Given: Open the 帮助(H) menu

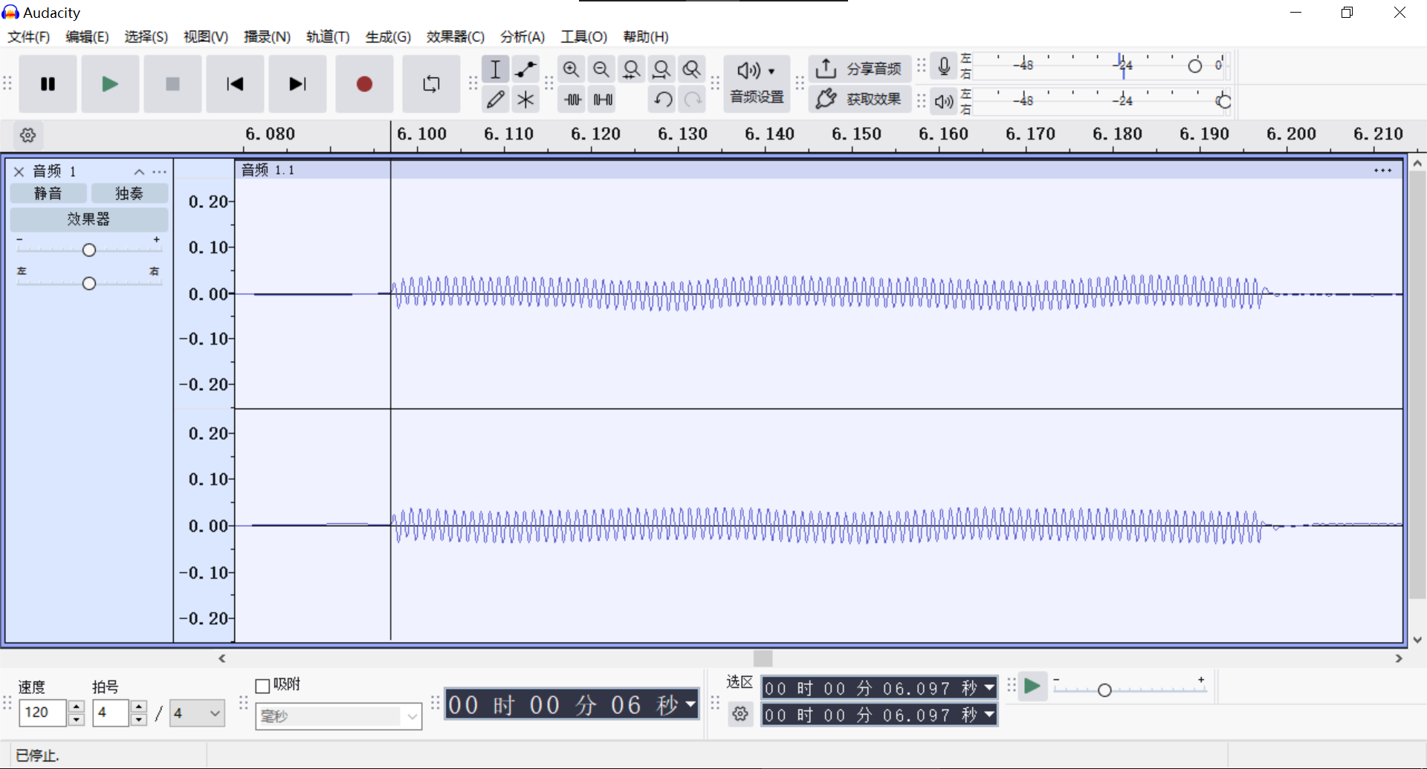Looking at the screenshot, I should point(646,36).
